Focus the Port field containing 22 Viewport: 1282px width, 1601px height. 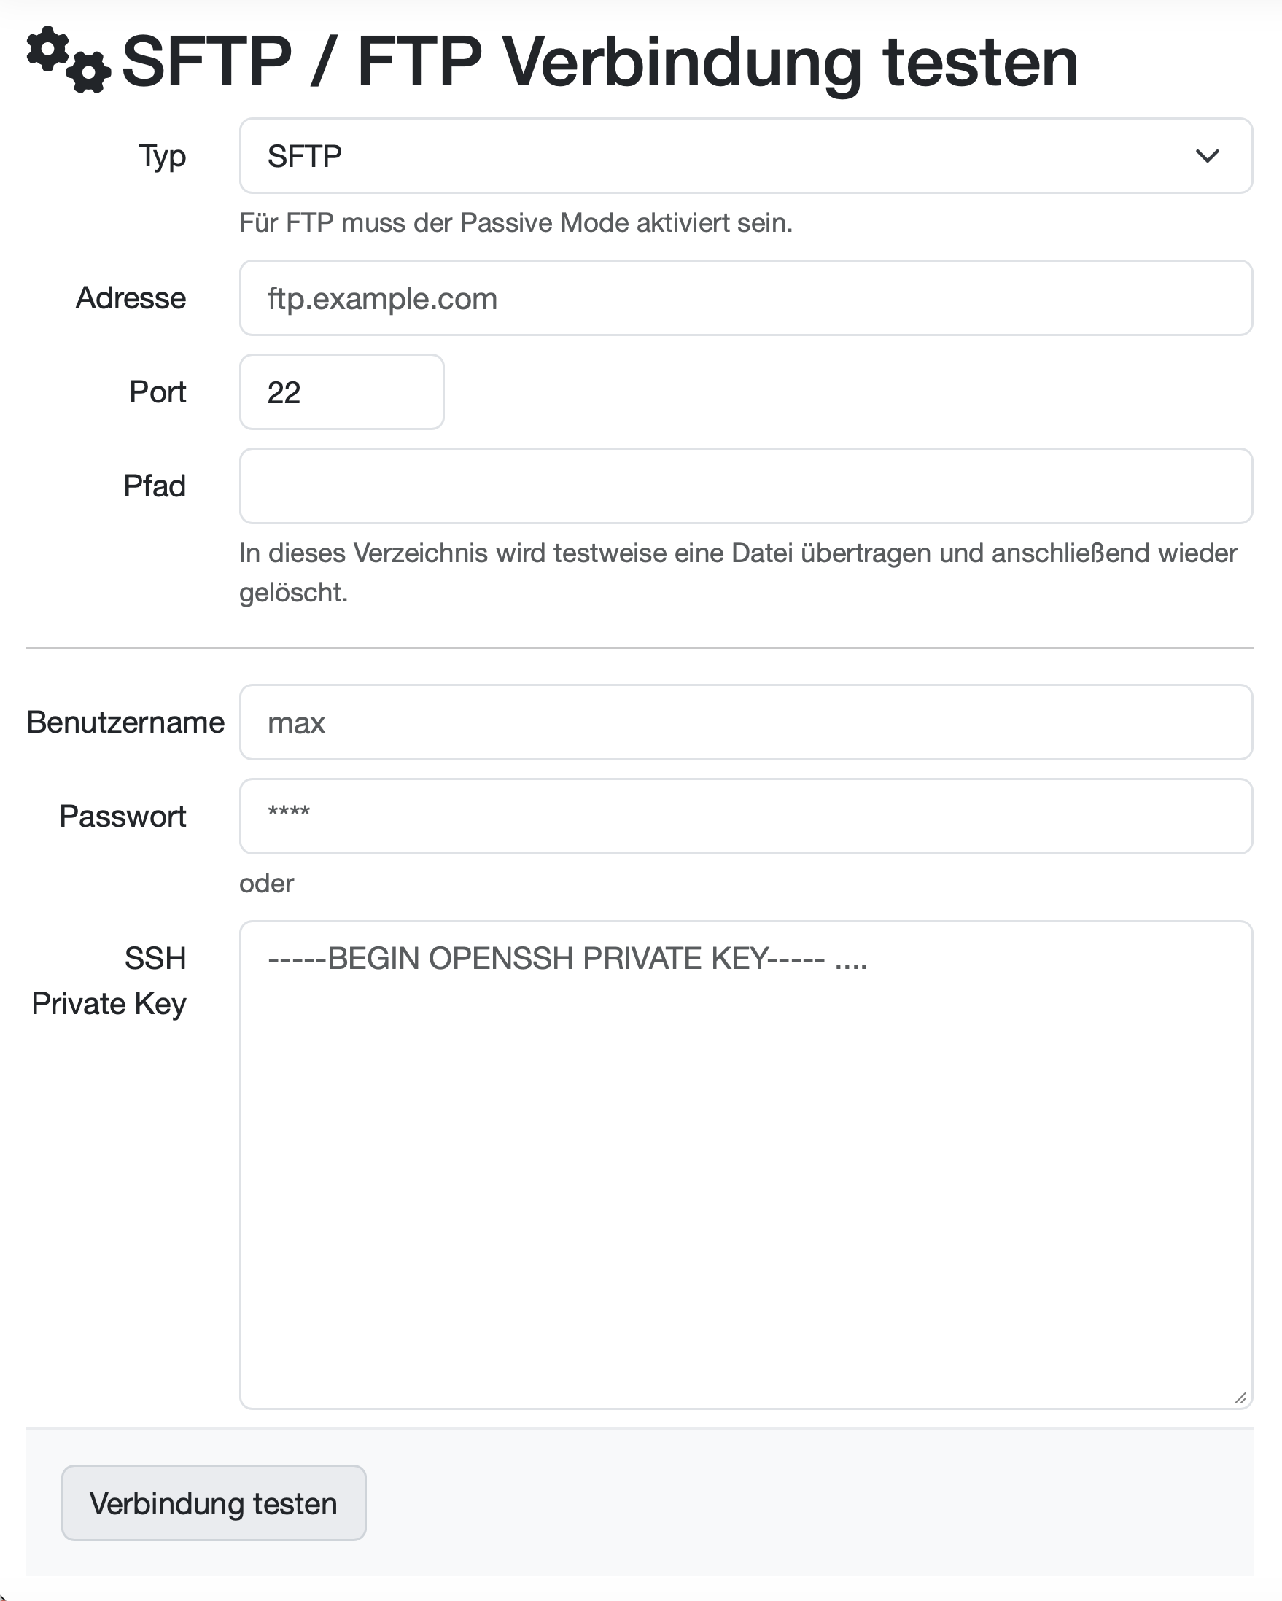tap(342, 392)
